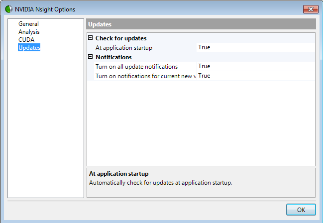Screen dimensions: 323x223
Task: Click the NVIDIA Nsight logo in title bar
Action: point(9,9)
